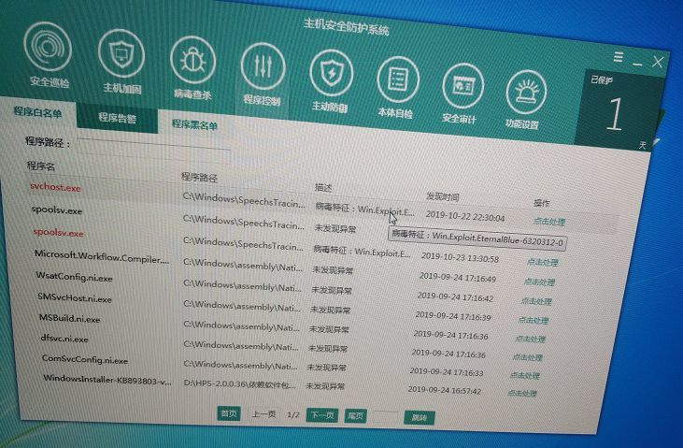The image size is (683, 448).
Task: Switch to the 程序白名单 tab
Action: pos(38,112)
